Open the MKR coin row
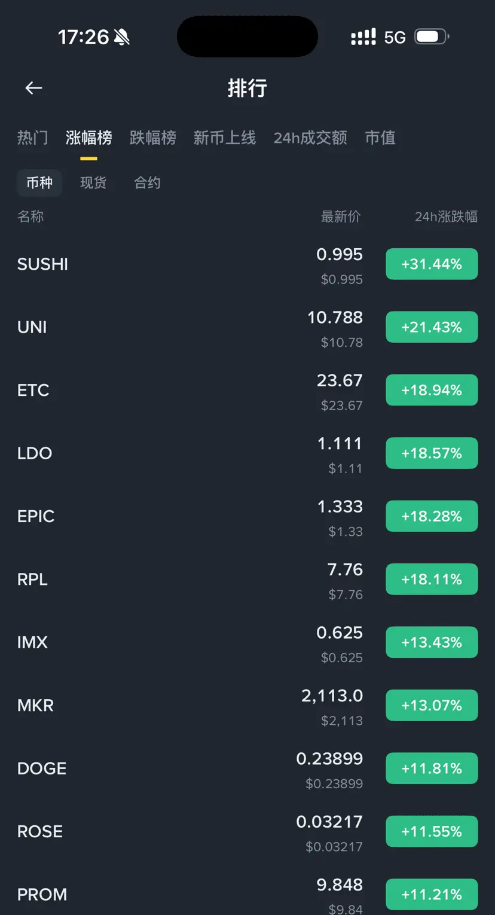The width and height of the screenshot is (495, 915). tap(247, 706)
